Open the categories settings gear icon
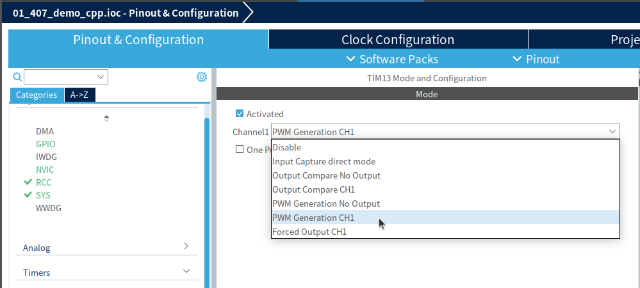Viewport: 640px width, 288px height. click(x=202, y=77)
